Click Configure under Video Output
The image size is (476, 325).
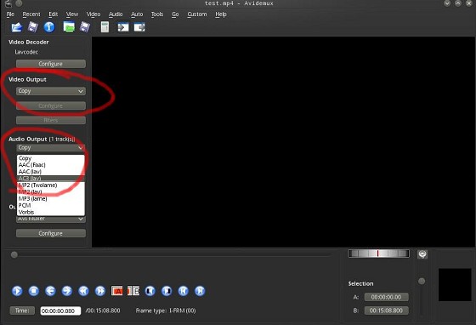pos(51,105)
